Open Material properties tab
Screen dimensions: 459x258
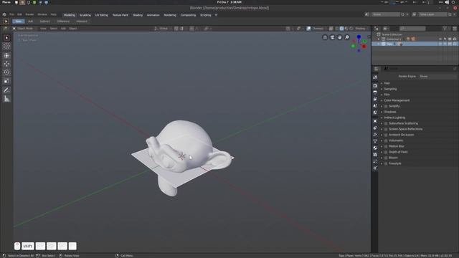pos(375,148)
